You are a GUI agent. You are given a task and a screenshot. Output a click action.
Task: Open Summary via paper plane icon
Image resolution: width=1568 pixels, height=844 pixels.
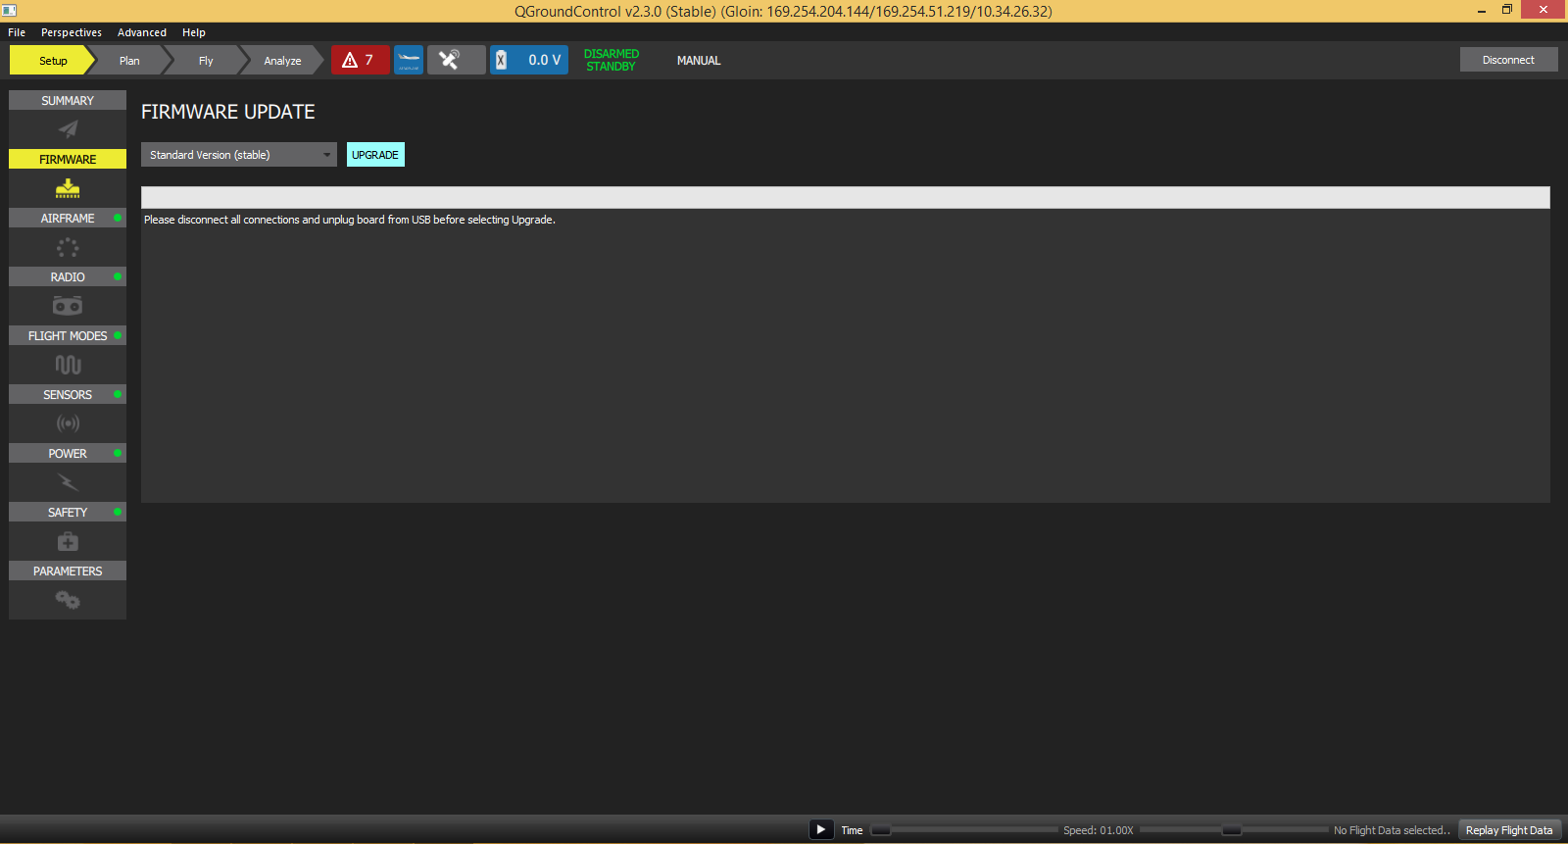point(68,129)
